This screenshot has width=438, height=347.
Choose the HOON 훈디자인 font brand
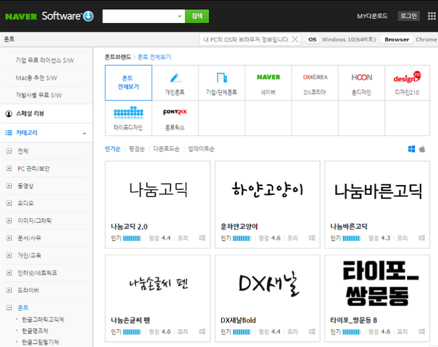tap(361, 77)
